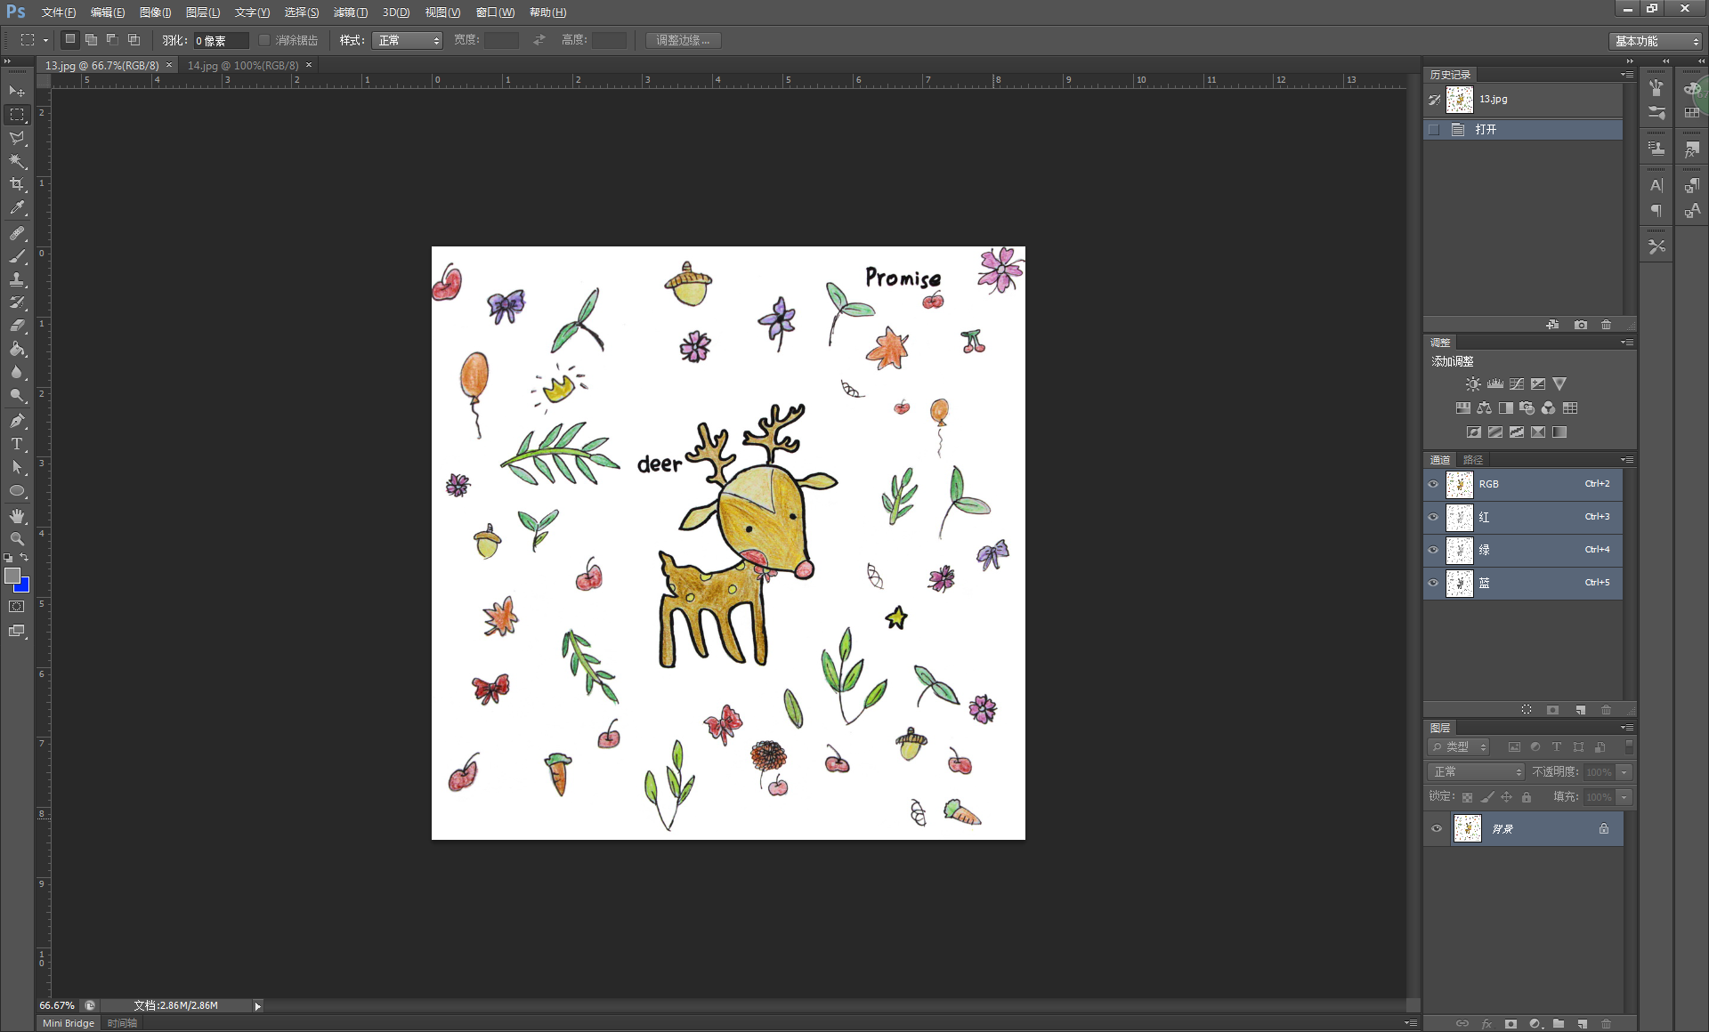Open 填充 fill dropdown arrow
Image resolution: width=1709 pixels, height=1032 pixels.
(x=1624, y=797)
